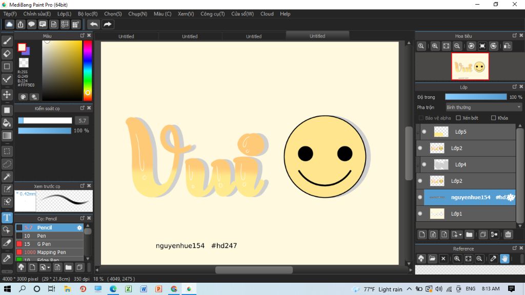Select the G Pen brush
This screenshot has height=295, width=525.
[49, 244]
